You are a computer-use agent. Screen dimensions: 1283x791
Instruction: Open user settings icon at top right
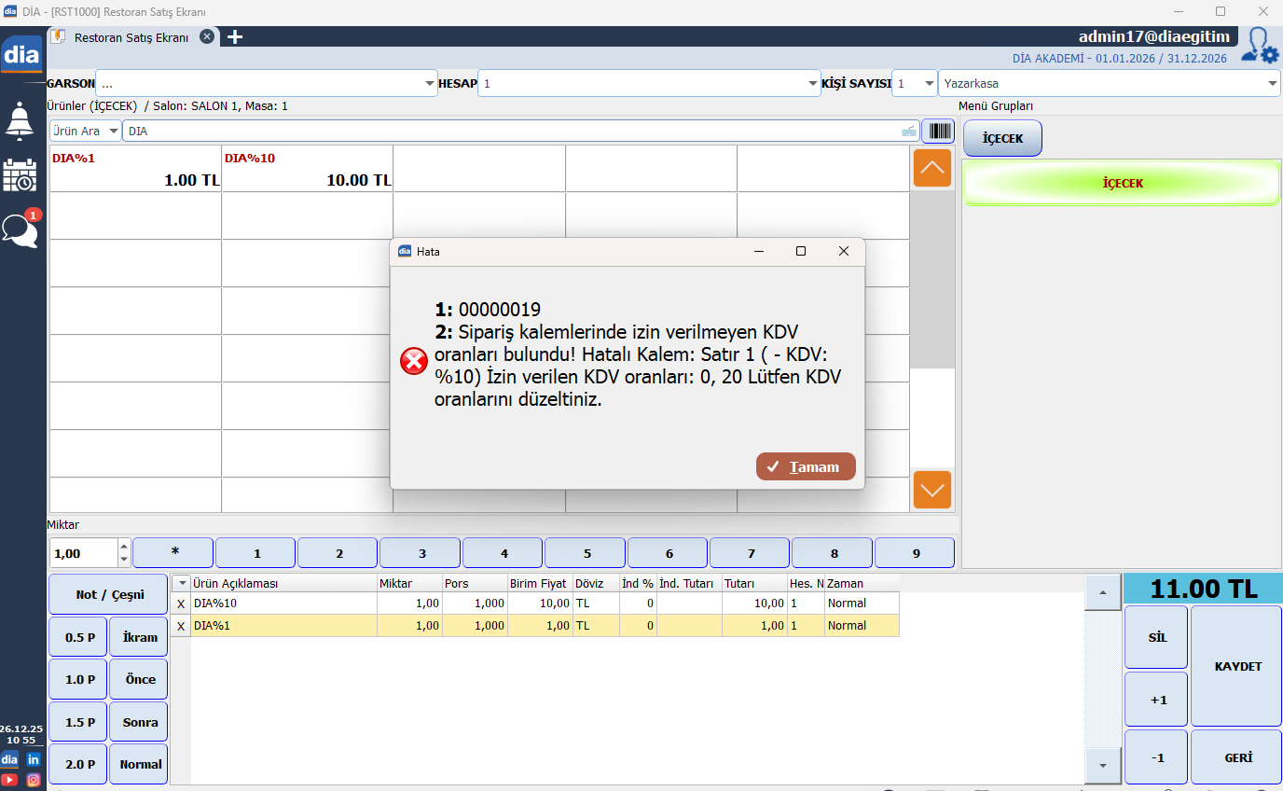click(1261, 47)
